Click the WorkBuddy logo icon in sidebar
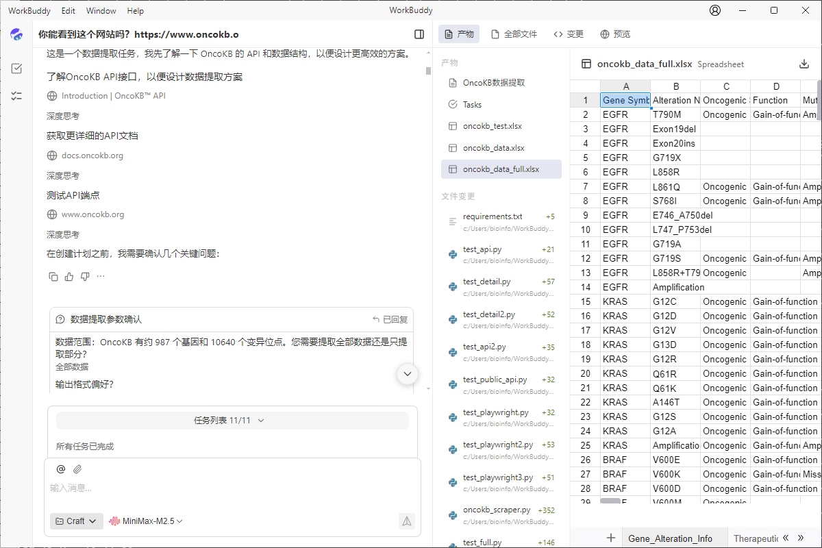 click(16, 35)
